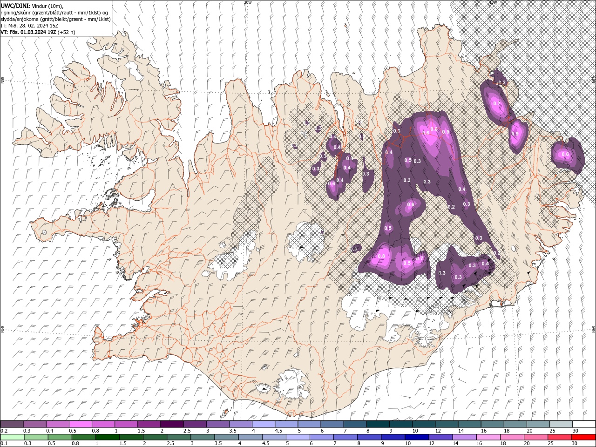Click the "64N" latitude label on right edge
Viewport: 596px width, 447px height.
point(594,329)
